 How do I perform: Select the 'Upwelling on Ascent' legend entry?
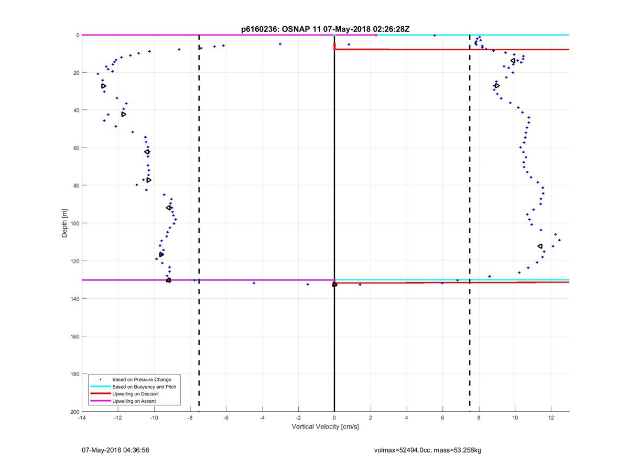click(x=134, y=401)
